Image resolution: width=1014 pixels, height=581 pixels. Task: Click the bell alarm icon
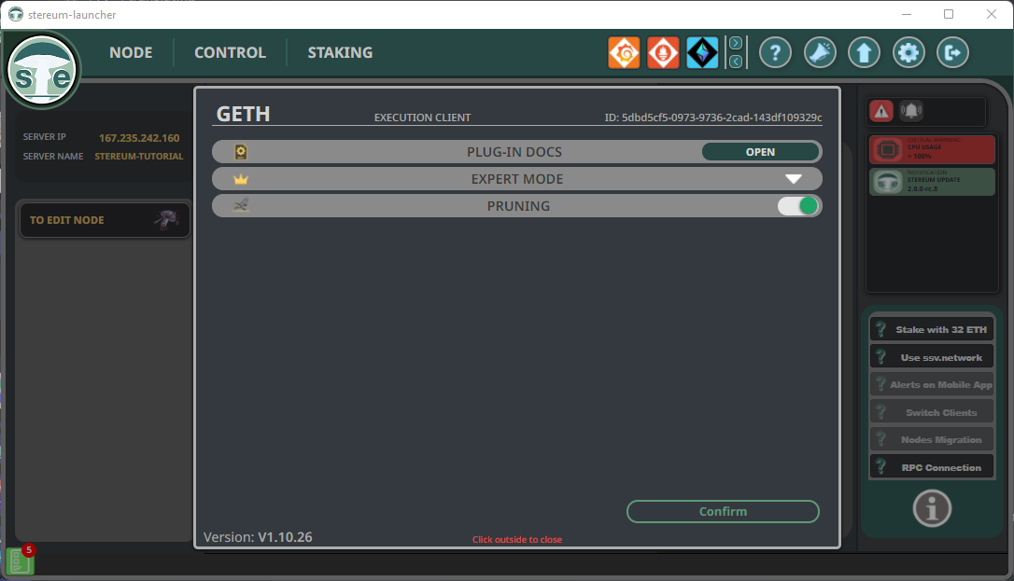[x=911, y=111]
